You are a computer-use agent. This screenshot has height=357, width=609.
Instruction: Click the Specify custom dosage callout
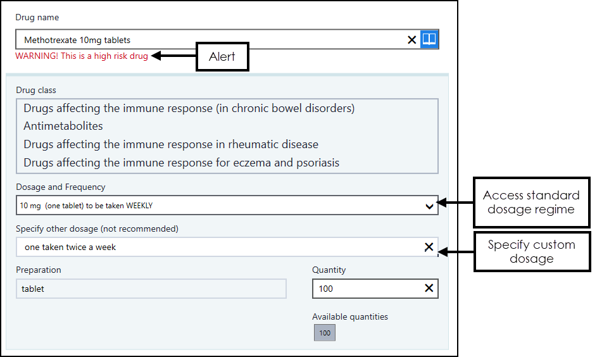point(531,251)
